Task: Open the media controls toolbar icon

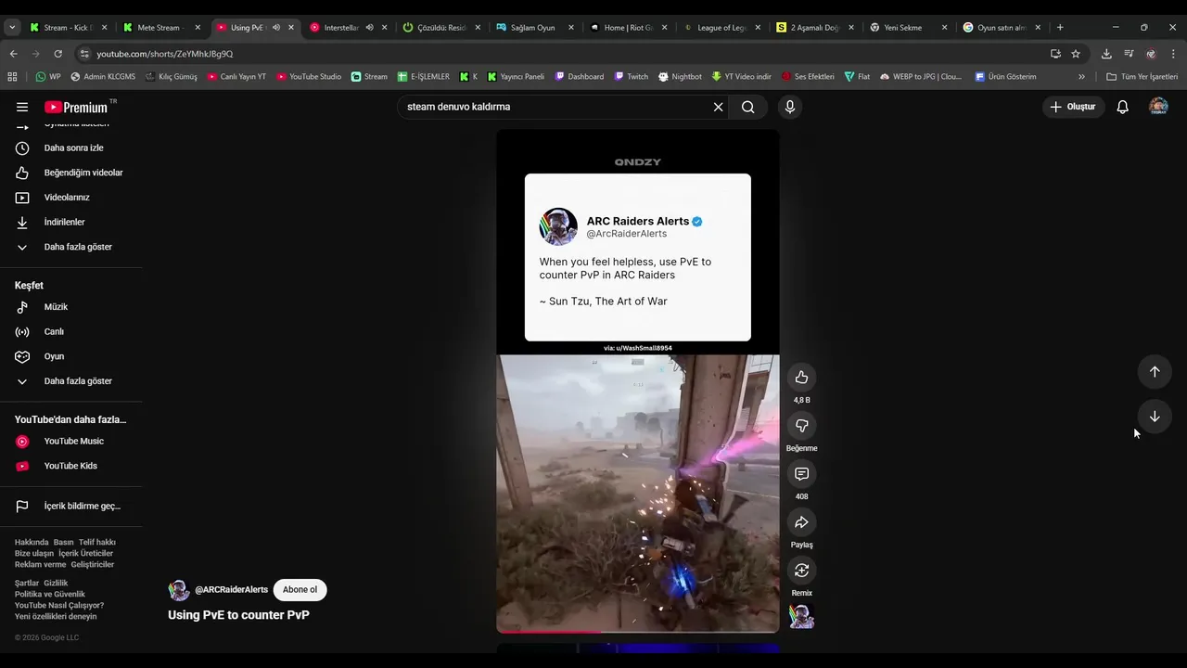Action: [x=1129, y=54]
